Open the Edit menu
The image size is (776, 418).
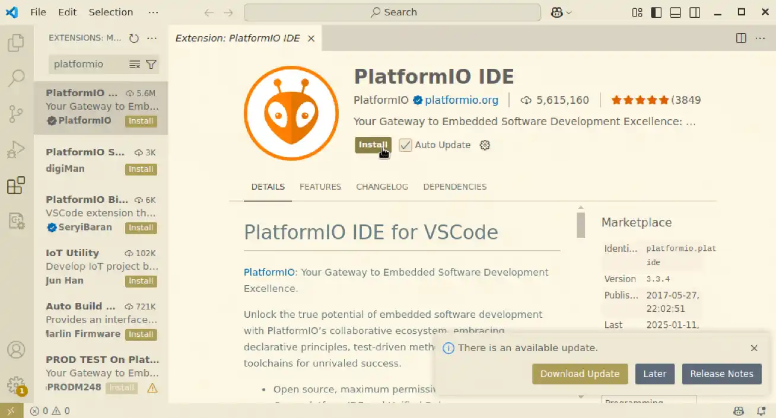click(68, 12)
